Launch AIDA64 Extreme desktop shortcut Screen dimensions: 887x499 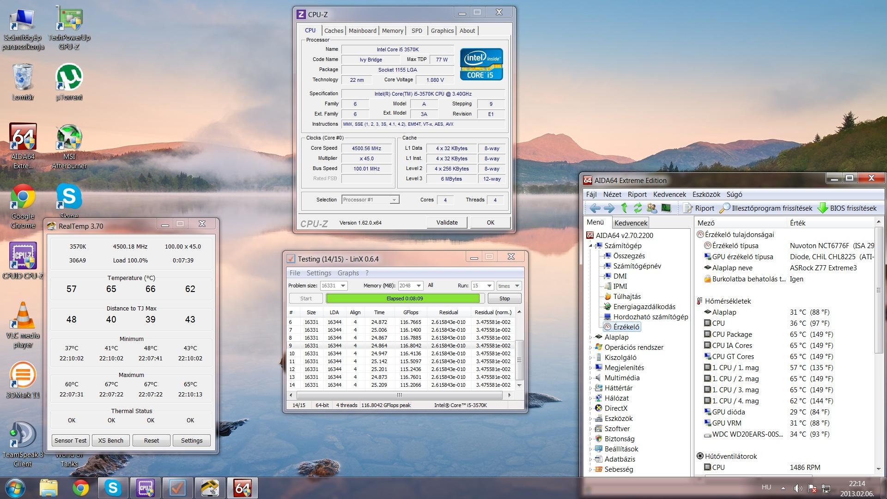(x=23, y=146)
